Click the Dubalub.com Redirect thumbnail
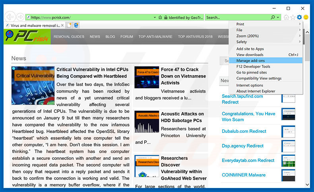This screenshot has width=314, height=192. coord(288,131)
